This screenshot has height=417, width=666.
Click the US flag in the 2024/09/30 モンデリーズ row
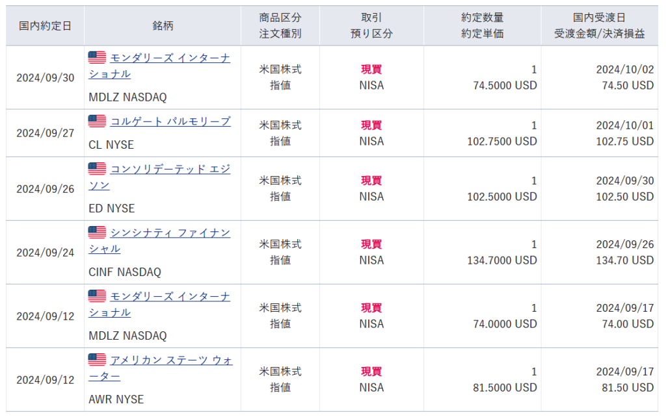(x=97, y=58)
